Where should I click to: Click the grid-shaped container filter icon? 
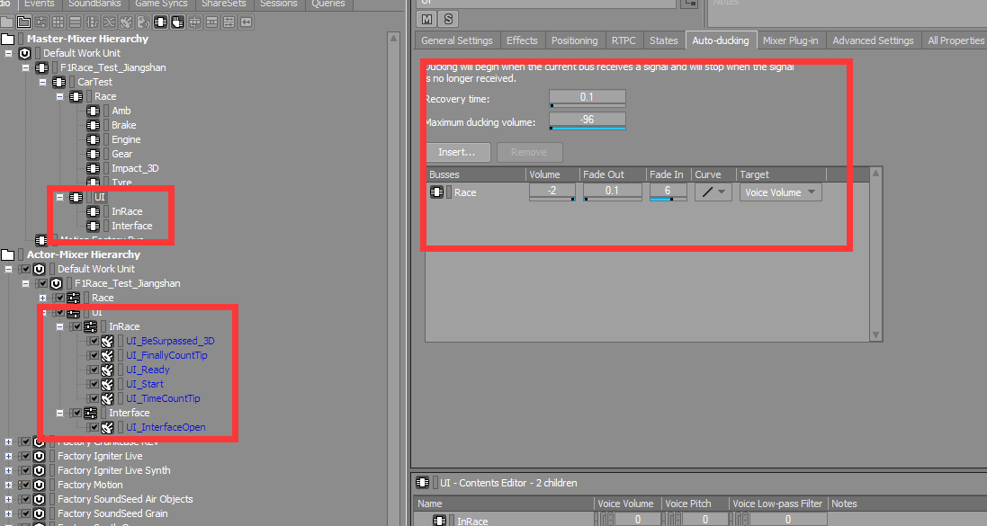(58, 22)
